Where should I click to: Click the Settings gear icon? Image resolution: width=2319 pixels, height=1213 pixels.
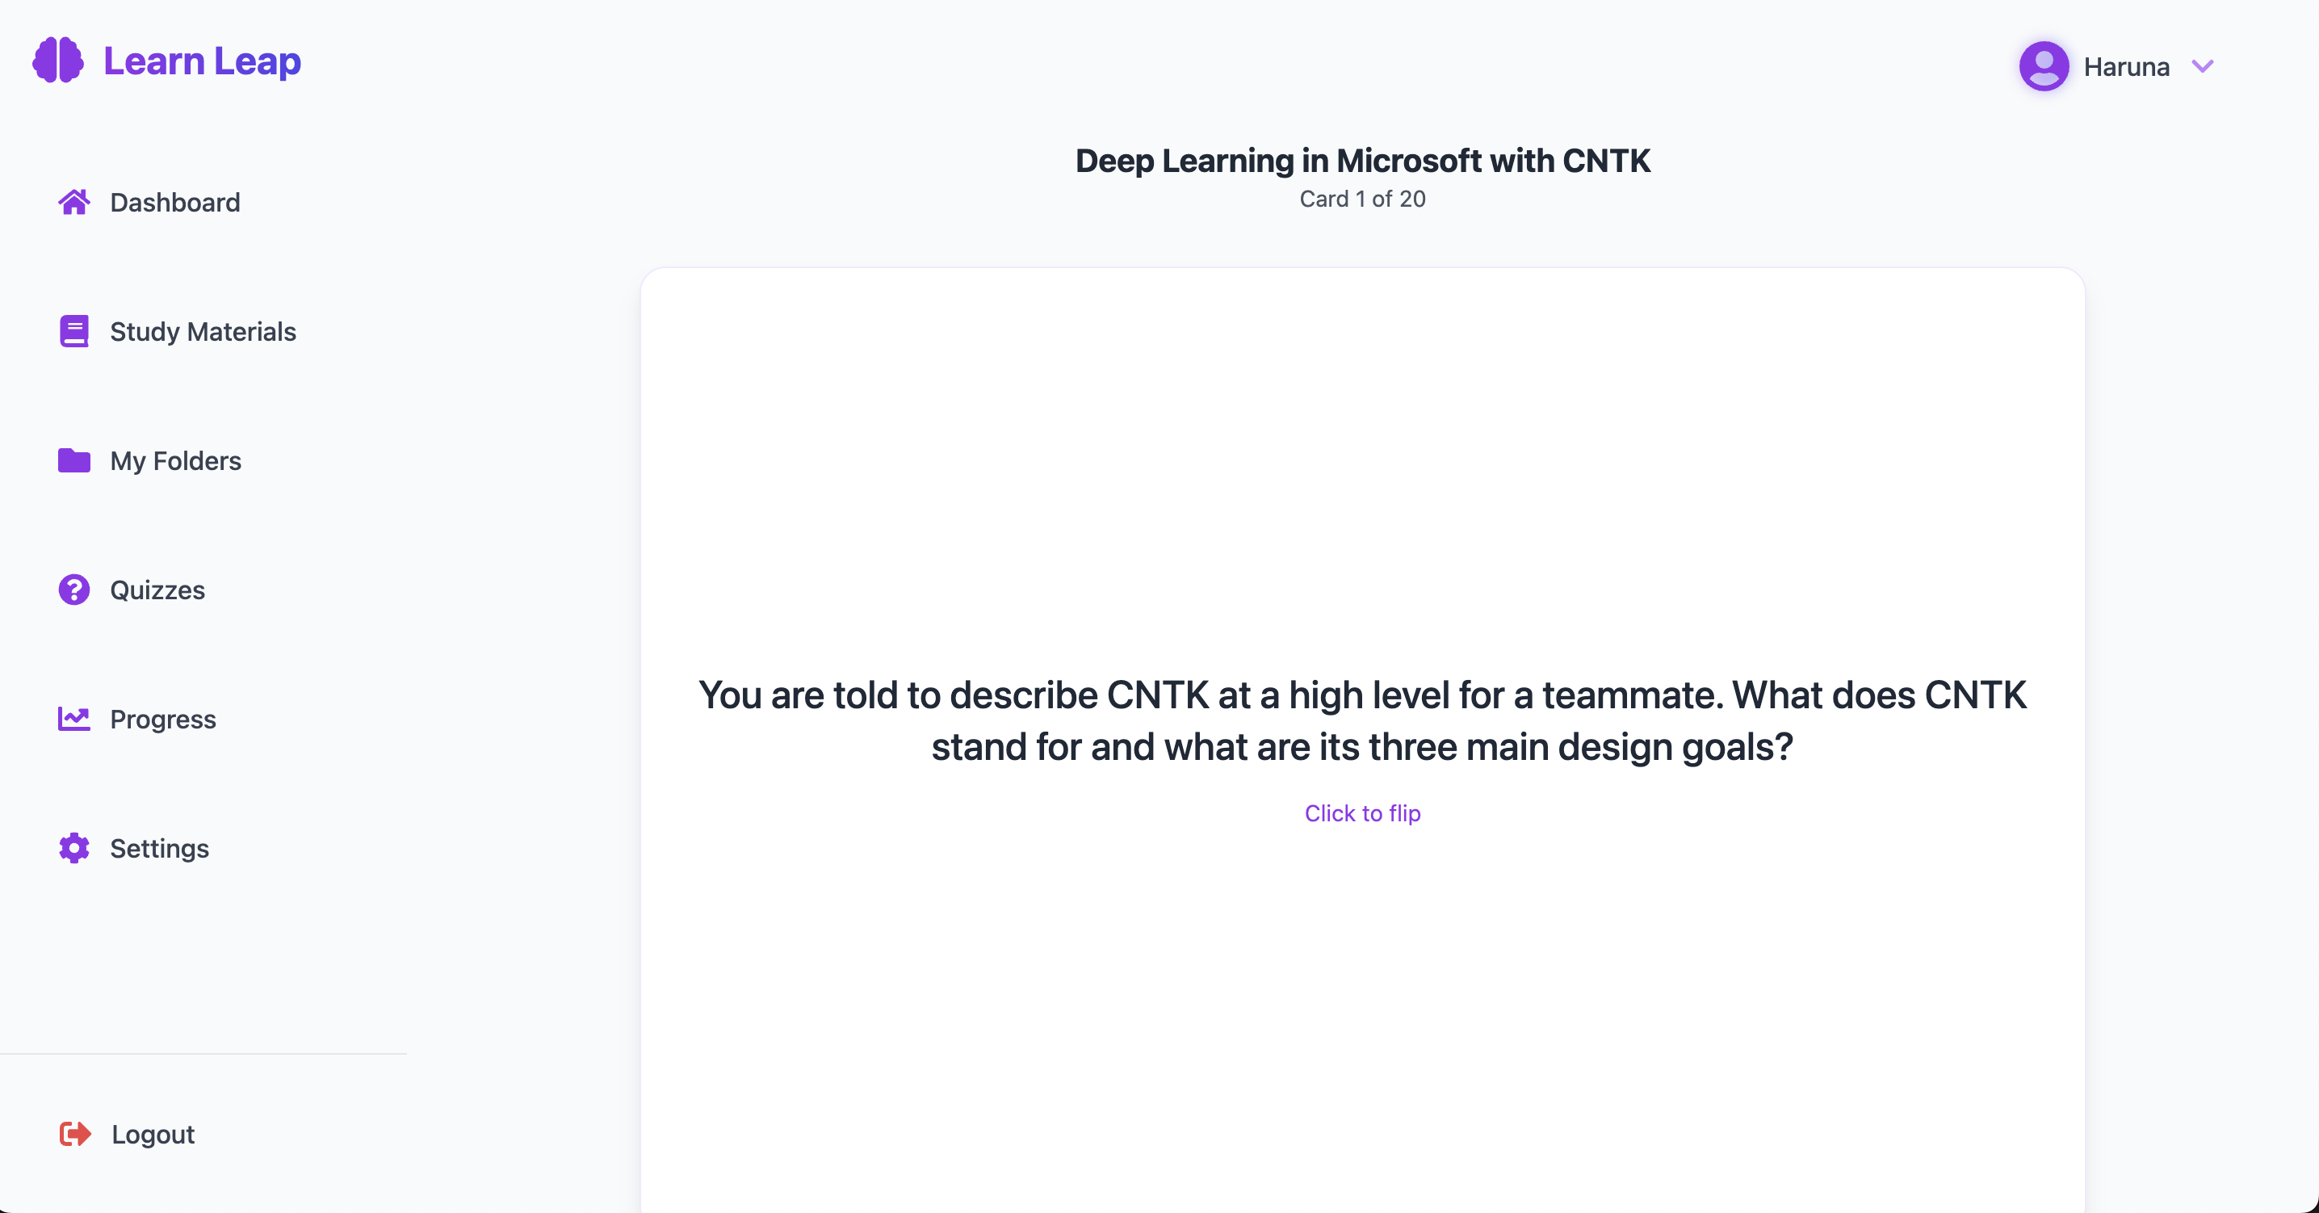coord(72,847)
